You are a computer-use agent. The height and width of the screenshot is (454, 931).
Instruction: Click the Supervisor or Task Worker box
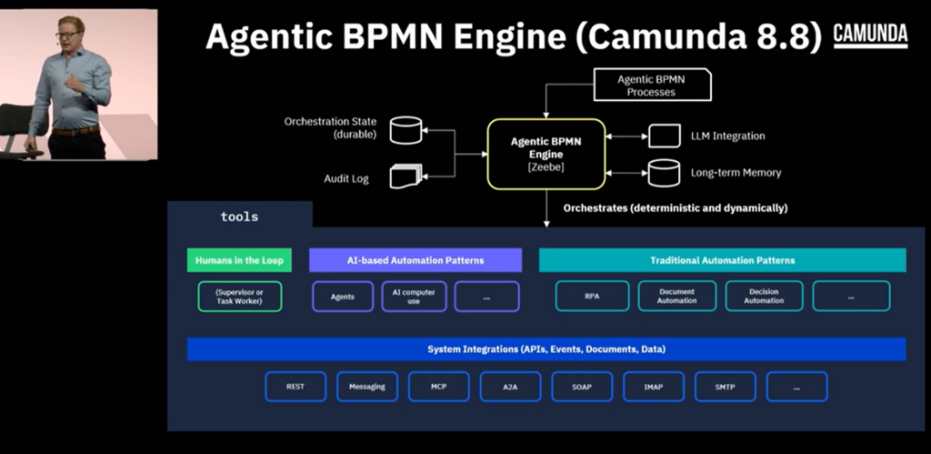[240, 297]
